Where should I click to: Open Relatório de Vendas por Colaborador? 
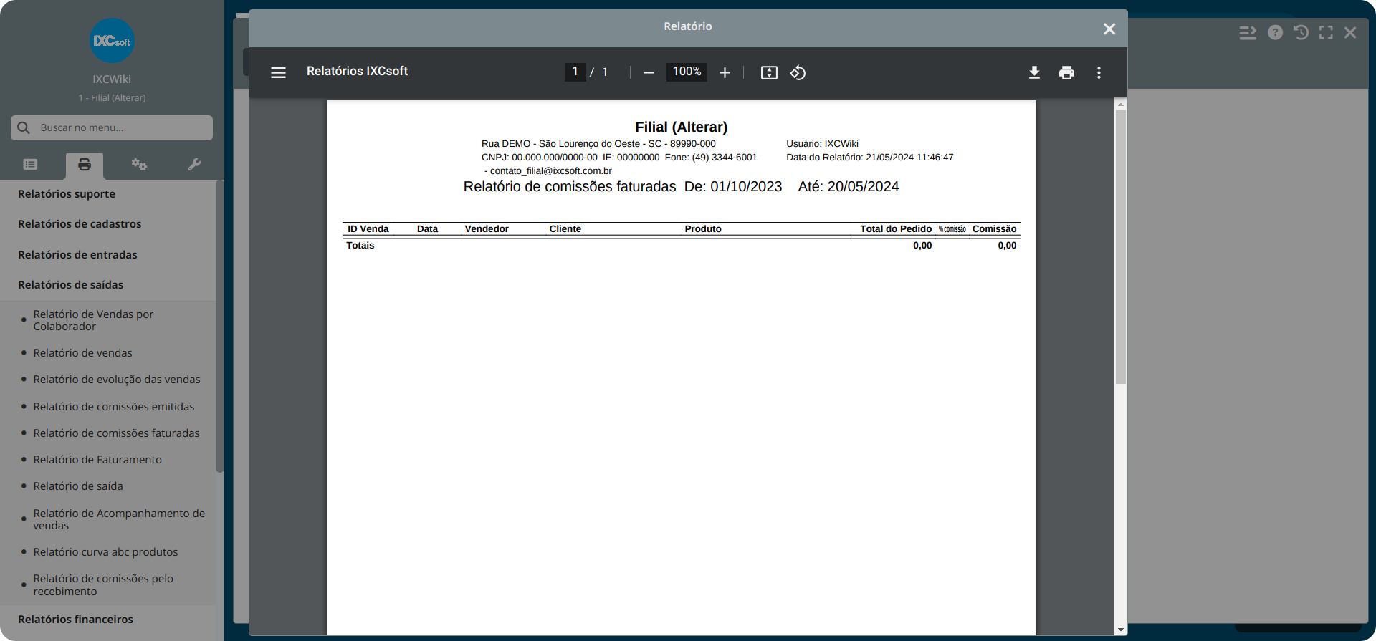tap(93, 320)
